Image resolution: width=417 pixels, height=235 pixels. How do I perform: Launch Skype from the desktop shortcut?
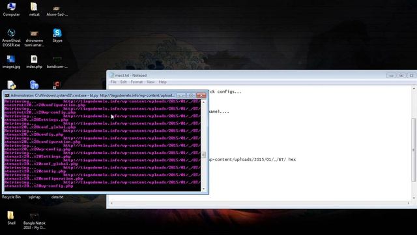point(57,35)
